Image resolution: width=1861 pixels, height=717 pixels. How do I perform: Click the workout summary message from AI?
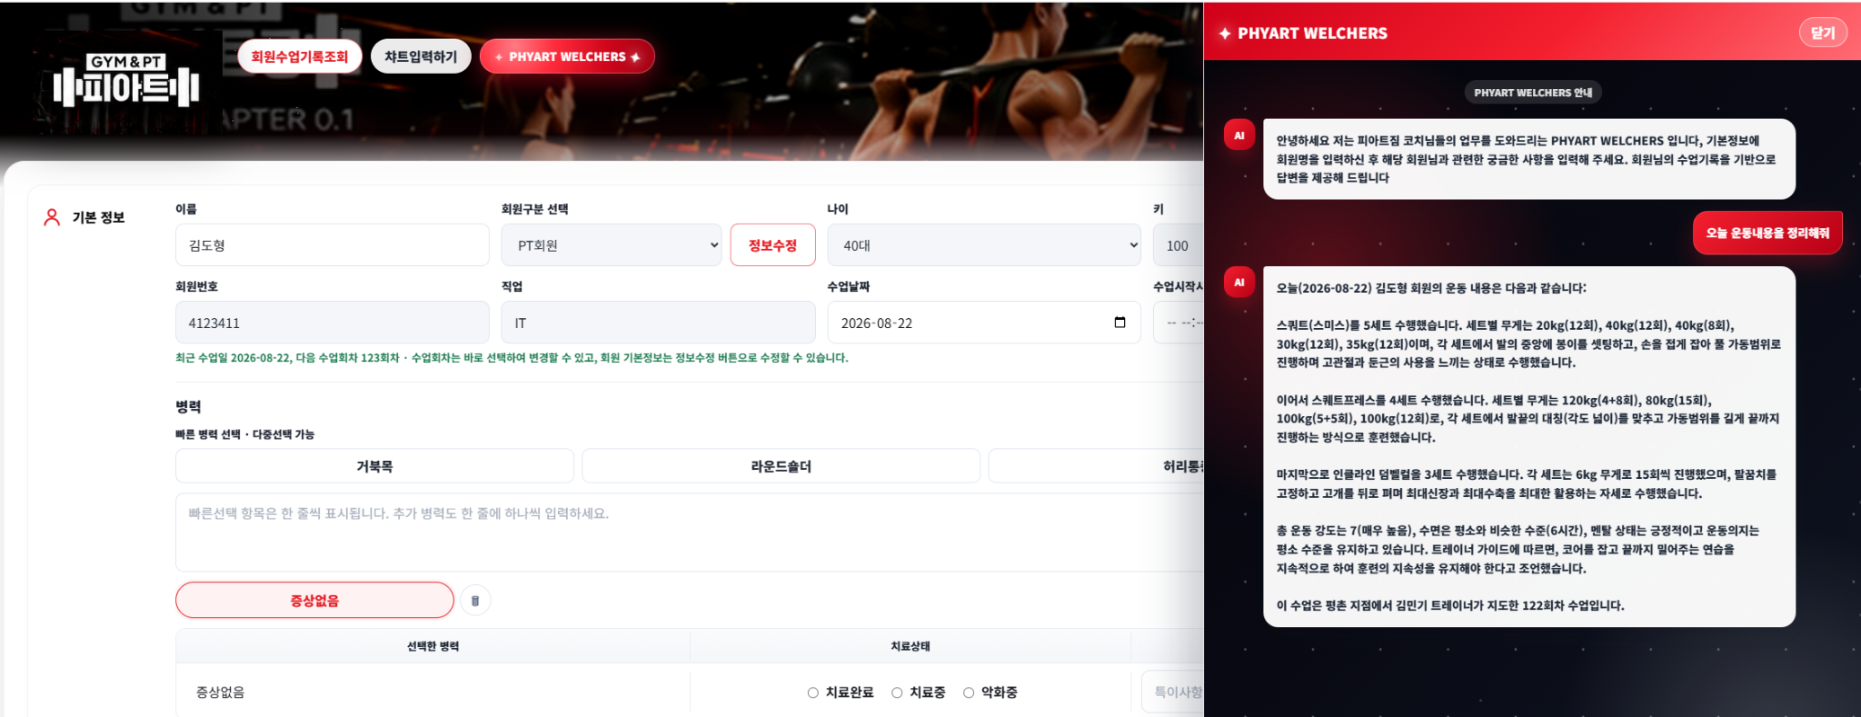tap(1529, 446)
